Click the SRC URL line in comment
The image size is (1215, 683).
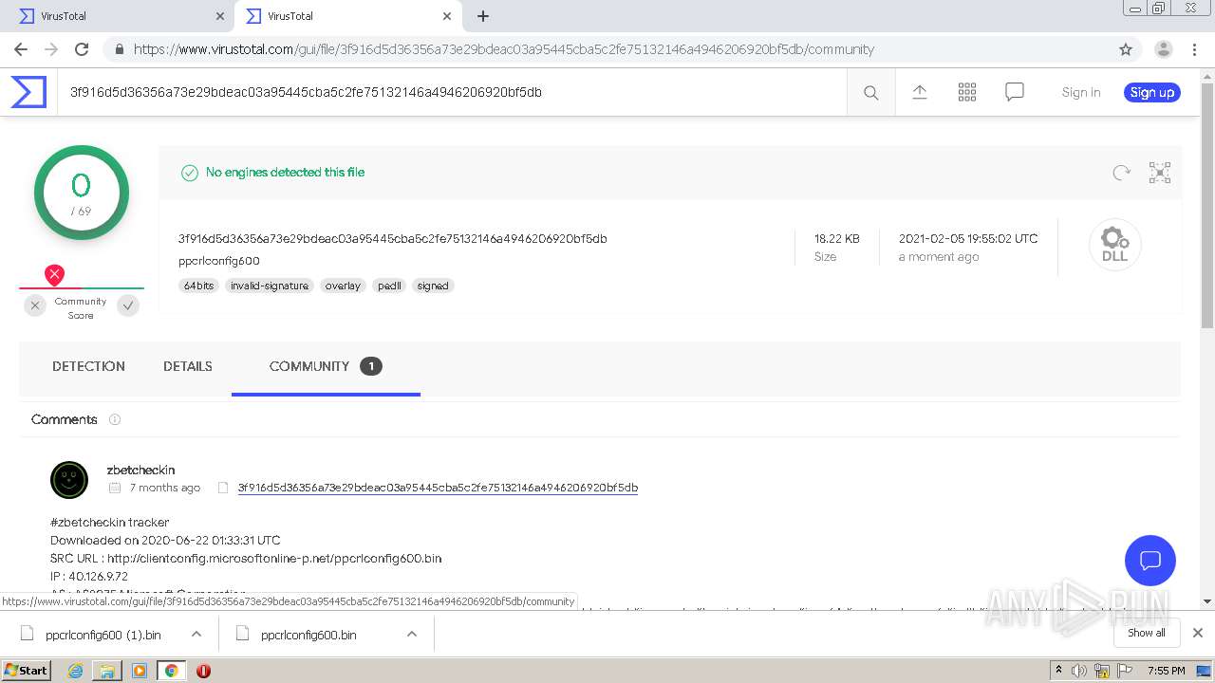[246, 558]
